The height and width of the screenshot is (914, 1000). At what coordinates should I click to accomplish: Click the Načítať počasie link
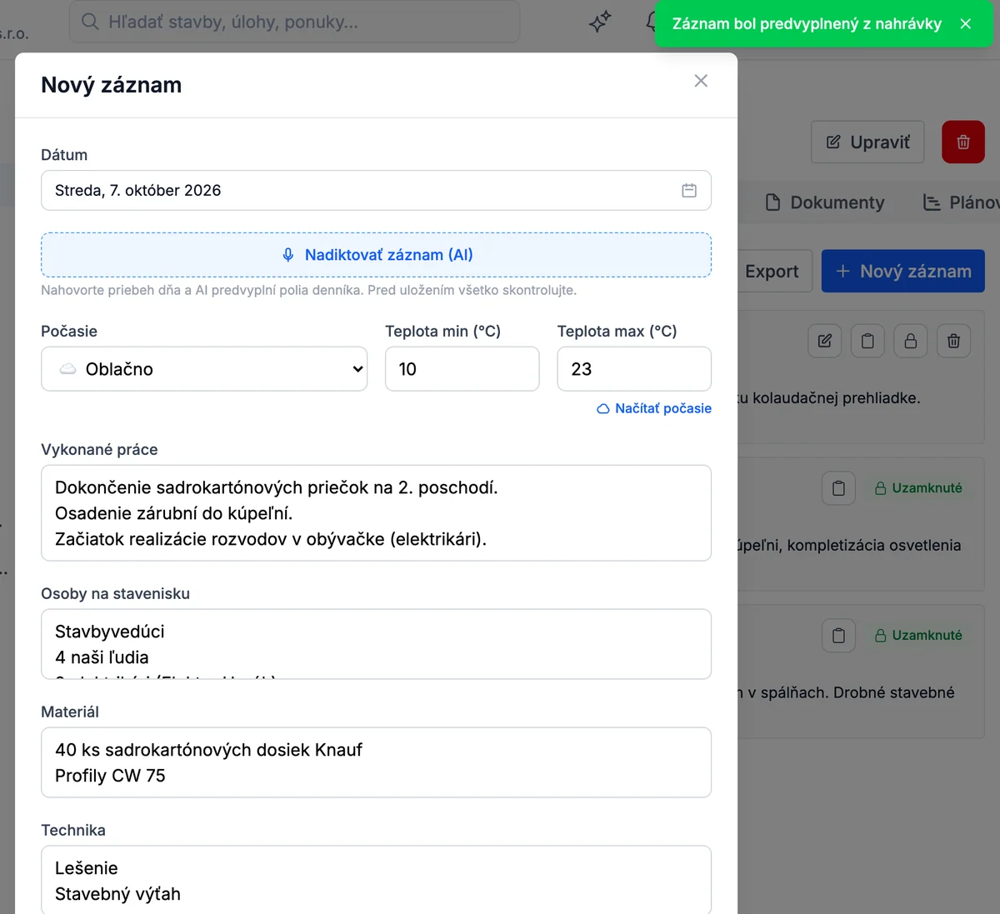[654, 408]
